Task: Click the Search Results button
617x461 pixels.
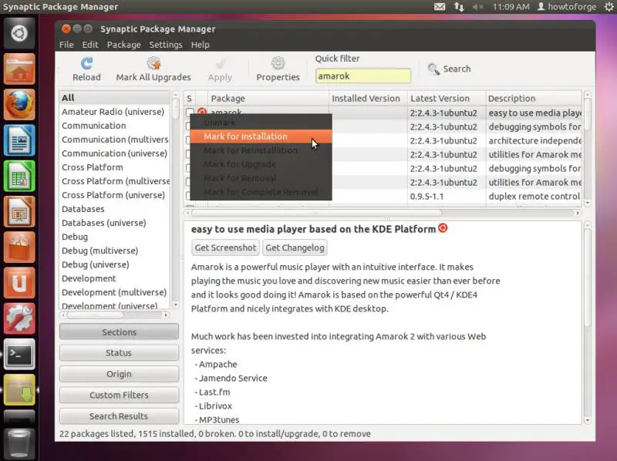Action: pyautogui.click(x=119, y=416)
